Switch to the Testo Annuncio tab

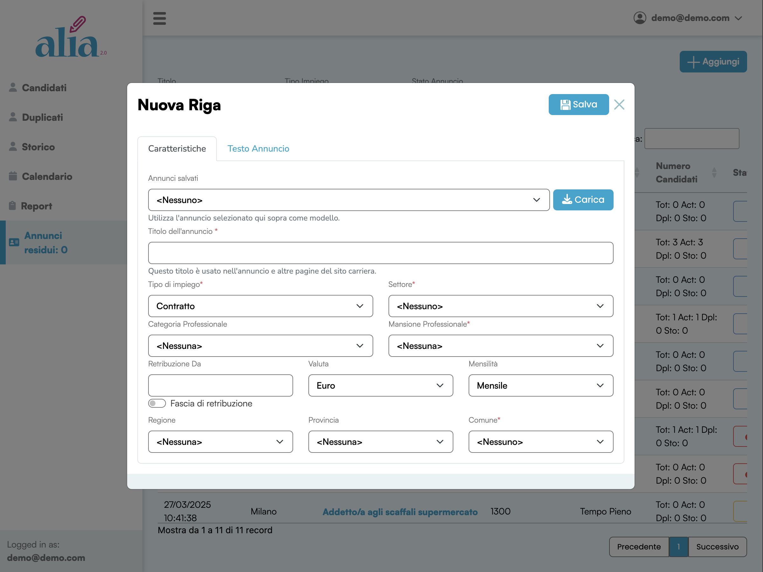pyautogui.click(x=258, y=149)
